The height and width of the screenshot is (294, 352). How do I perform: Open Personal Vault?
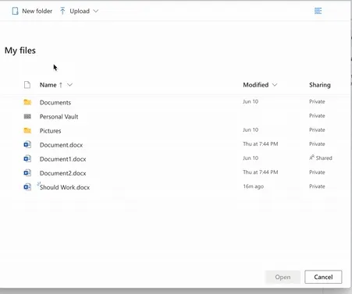click(x=59, y=116)
